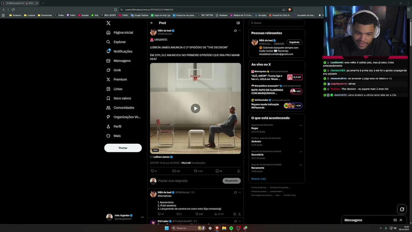Image resolution: width=412 pixels, height=232 pixels.
Task: More options for Secretário trend
Action: point(301,152)
